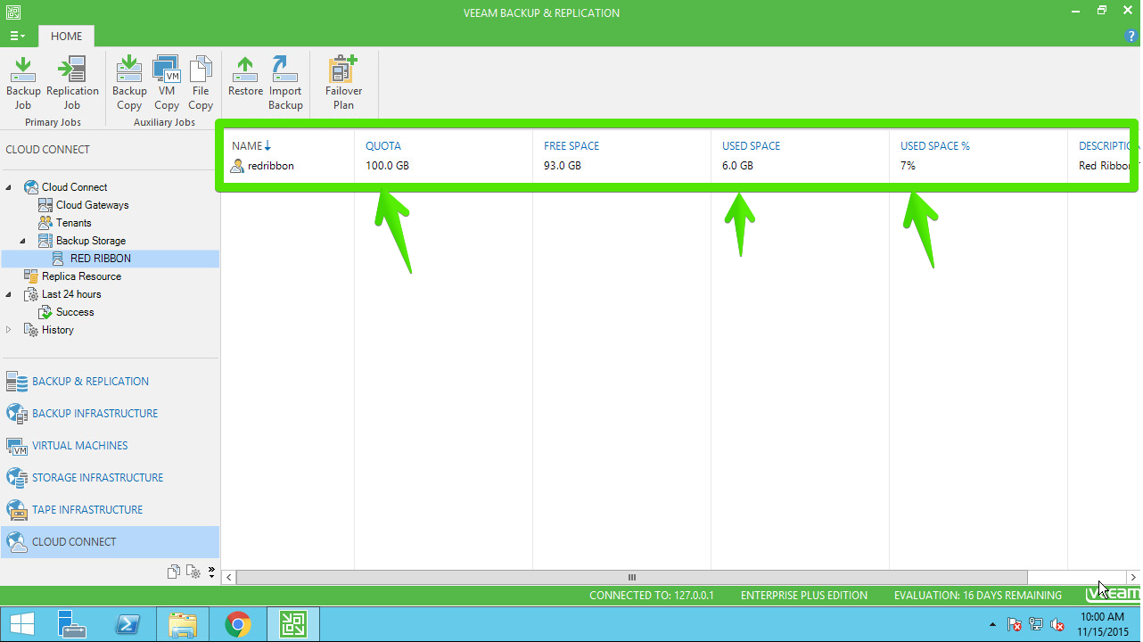Click the 100.0 GB quota value
1143x642 pixels.
pyautogui.click(x=387, y=166)
